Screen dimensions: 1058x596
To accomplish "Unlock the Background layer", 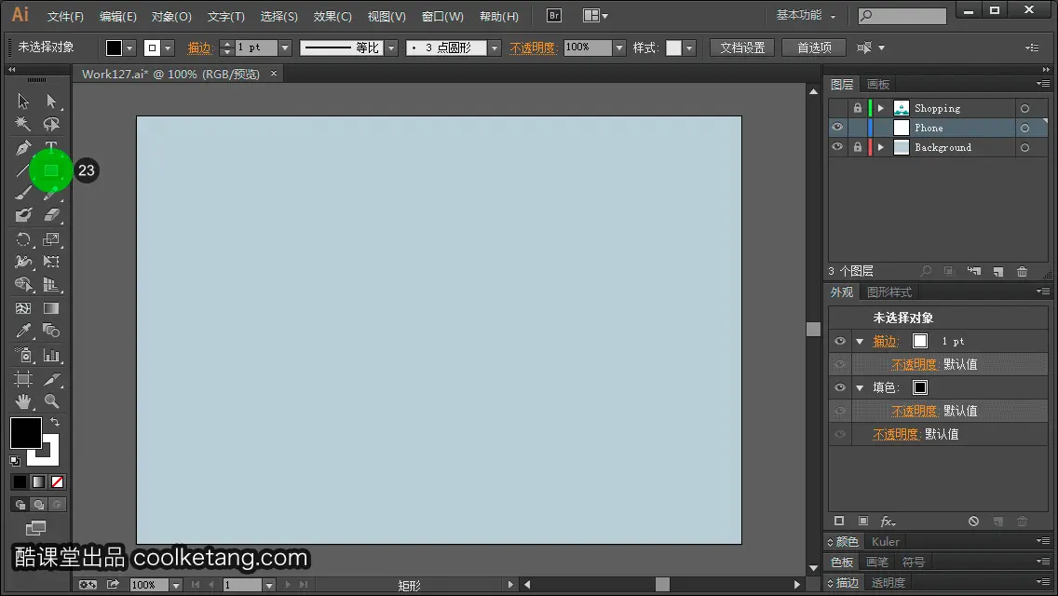I will coord(858,146).
